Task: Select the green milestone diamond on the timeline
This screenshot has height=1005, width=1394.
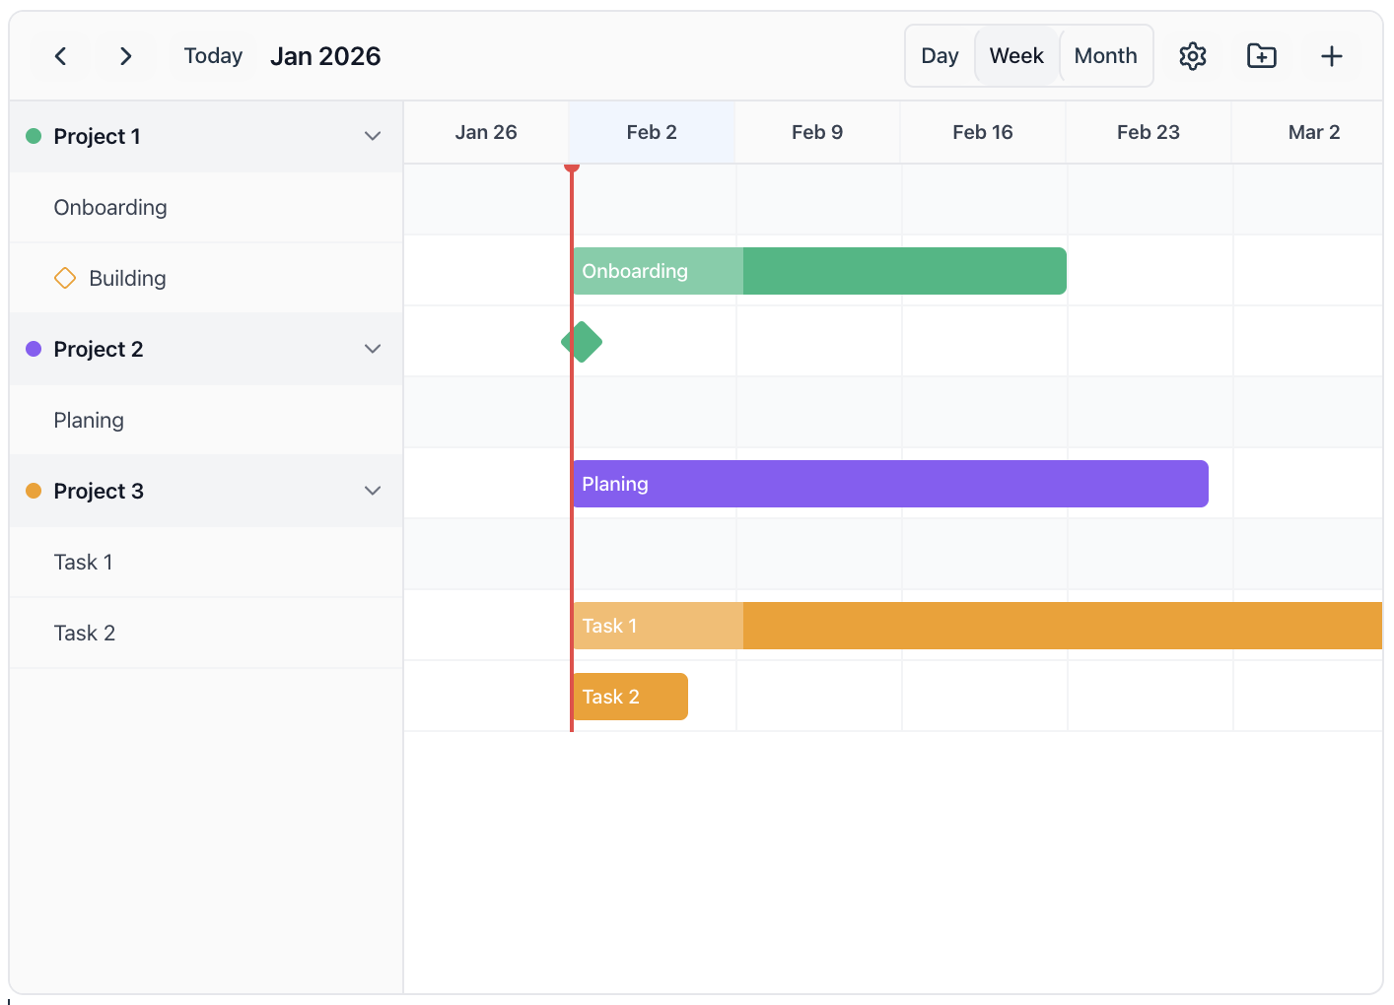Action: click(x=582, y=341)
